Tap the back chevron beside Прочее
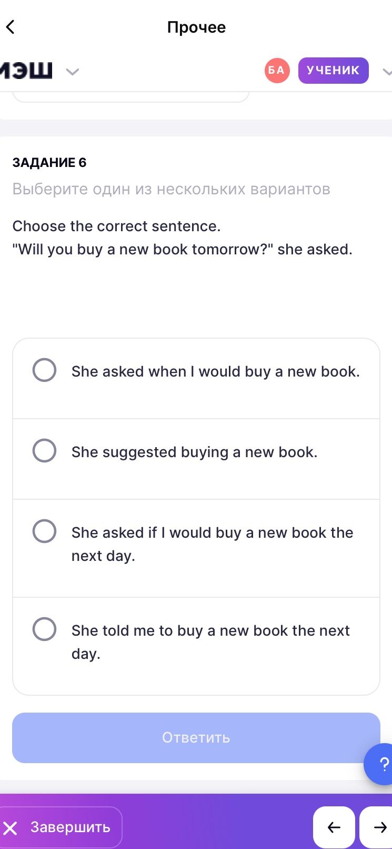Viewport: 392px width, 849px height. (x=11, y=27)
